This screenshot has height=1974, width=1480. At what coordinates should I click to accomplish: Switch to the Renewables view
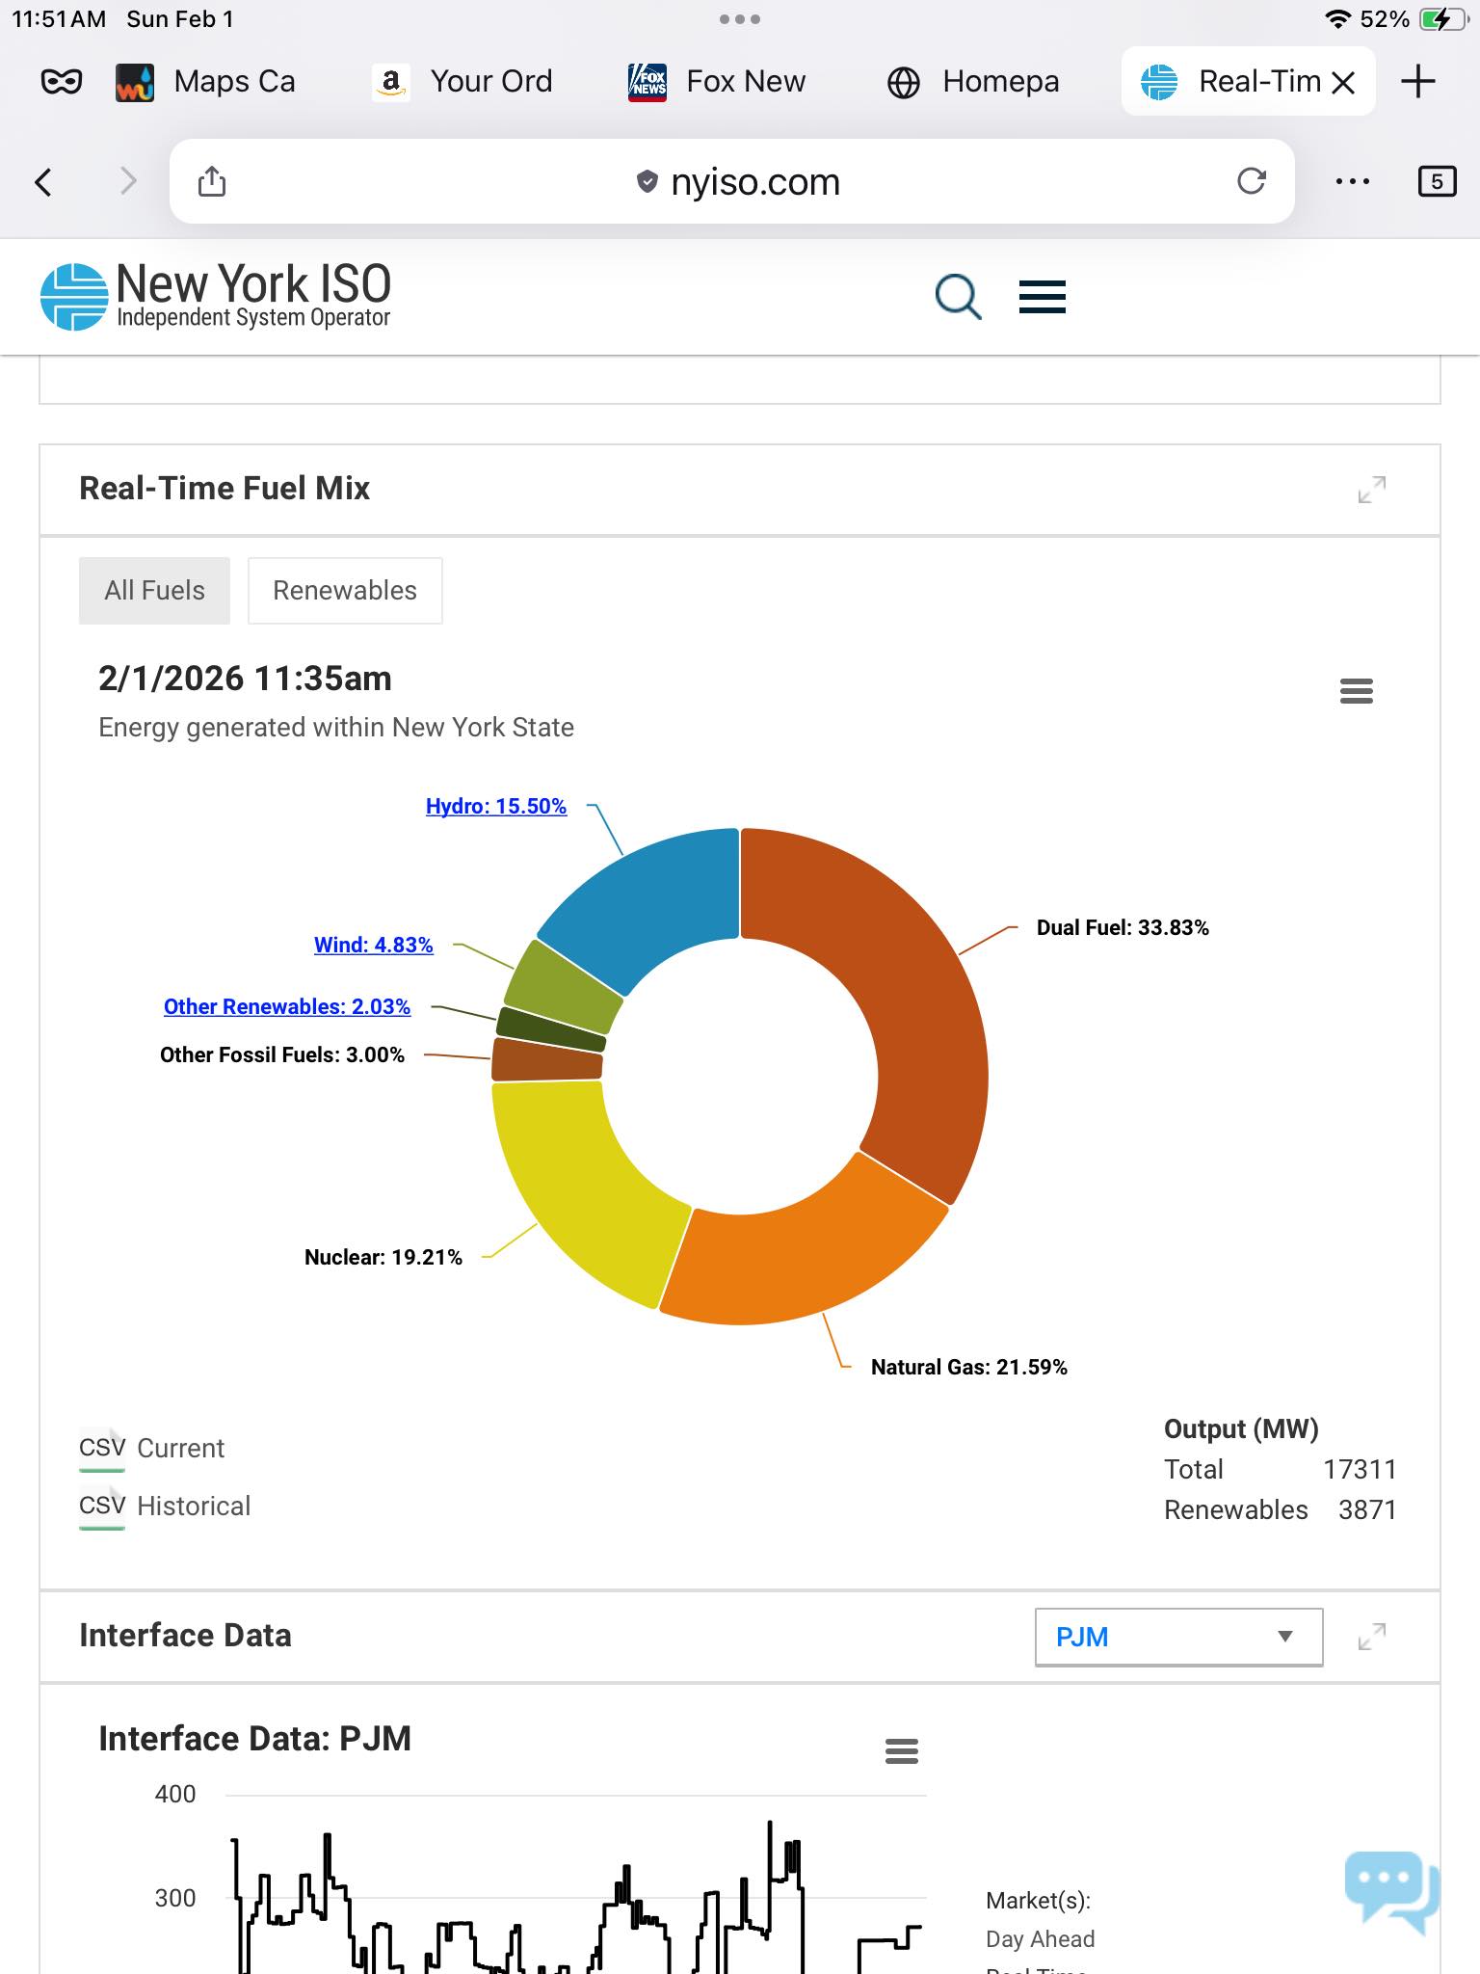pyautogui.click(x=345, y=591)
